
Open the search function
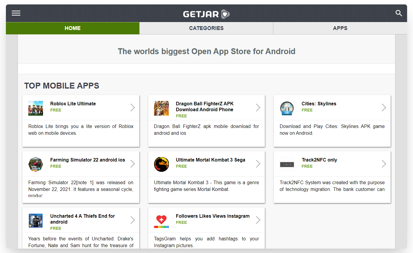click(x=399, y=13)
